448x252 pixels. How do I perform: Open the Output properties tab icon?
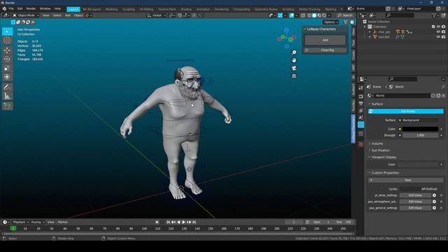tap(361, 104)
